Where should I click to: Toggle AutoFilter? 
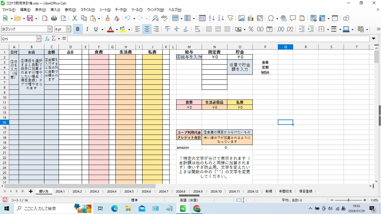tap(230, 18)
